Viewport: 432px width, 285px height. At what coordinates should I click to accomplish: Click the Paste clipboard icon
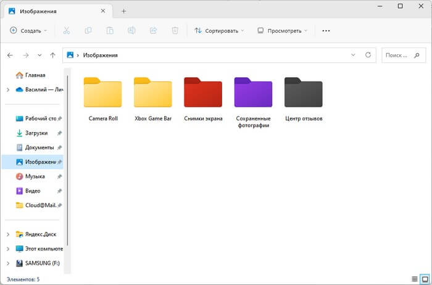(x=110, y=30)
